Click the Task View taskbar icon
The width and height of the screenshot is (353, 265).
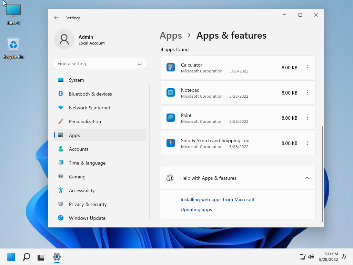pos(42,257)
